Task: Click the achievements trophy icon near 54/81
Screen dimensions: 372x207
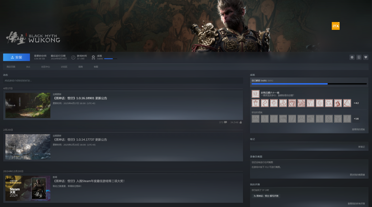Action: (x=93, y=57)
